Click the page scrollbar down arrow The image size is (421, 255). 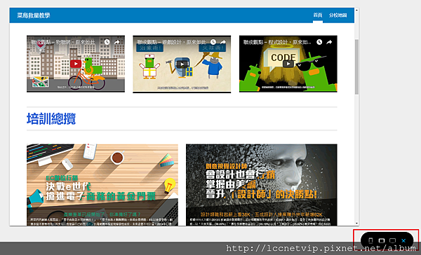pos(356,223)
